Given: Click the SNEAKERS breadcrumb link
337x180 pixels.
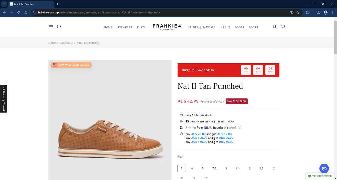Looking at the screenshot, I should tap(66, 43).
